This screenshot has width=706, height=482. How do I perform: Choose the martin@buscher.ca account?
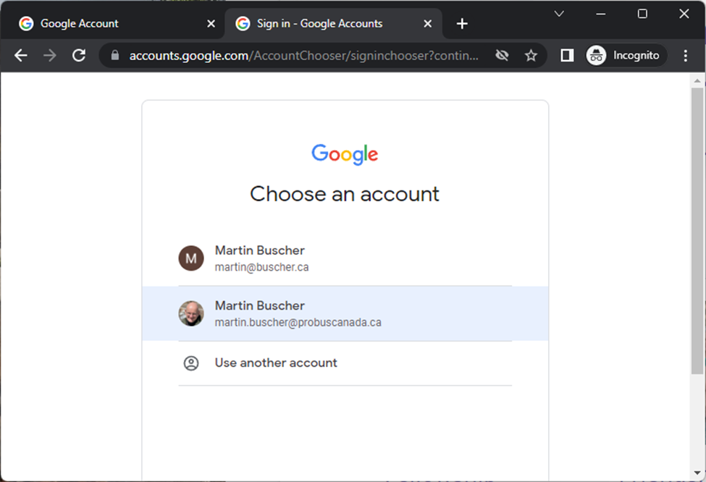pyautogui.click(x=345, y=258)
